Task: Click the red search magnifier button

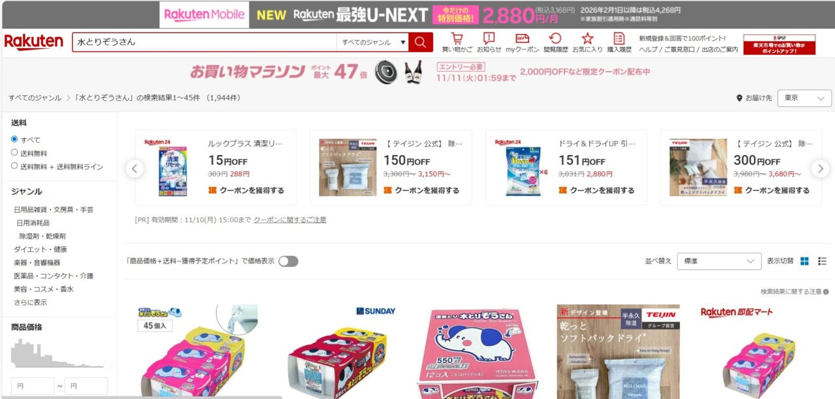Action: [421, 42]
